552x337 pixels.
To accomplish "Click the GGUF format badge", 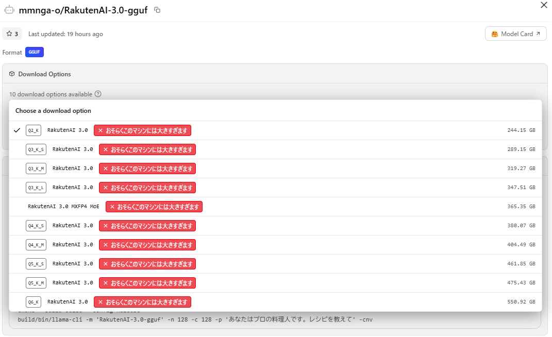I will tap(35, 53).
